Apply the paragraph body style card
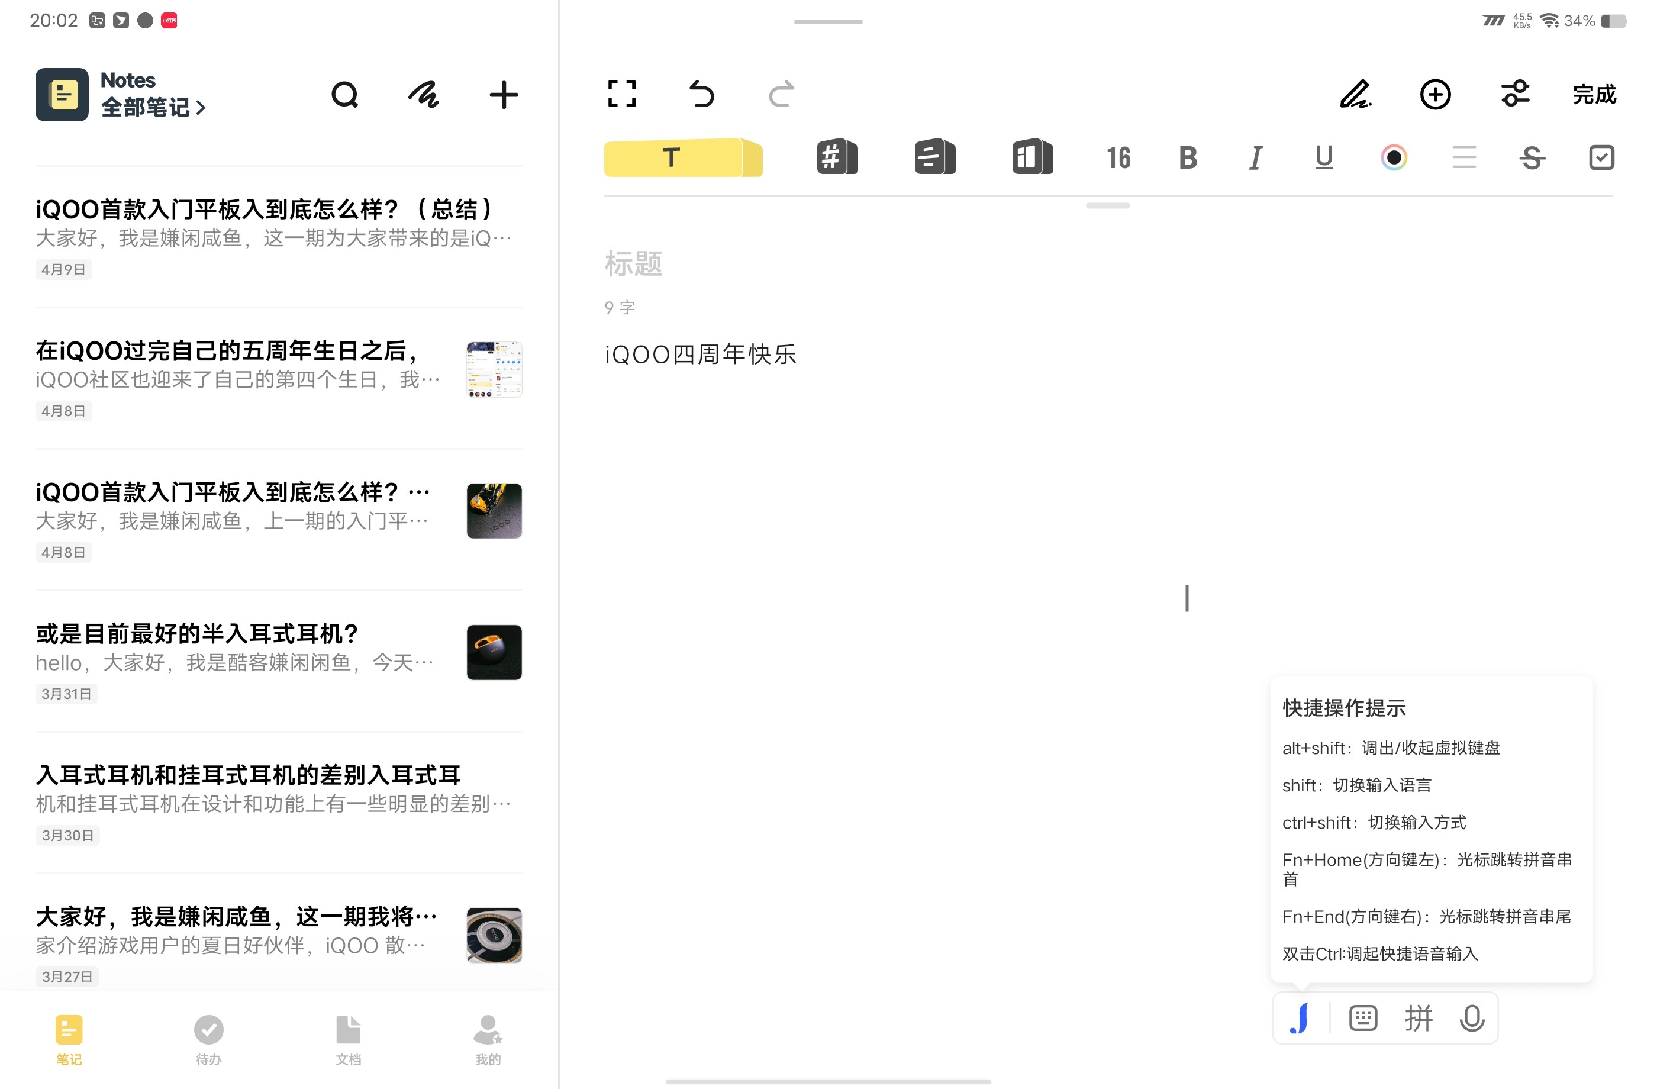 [x=934, y=157]
